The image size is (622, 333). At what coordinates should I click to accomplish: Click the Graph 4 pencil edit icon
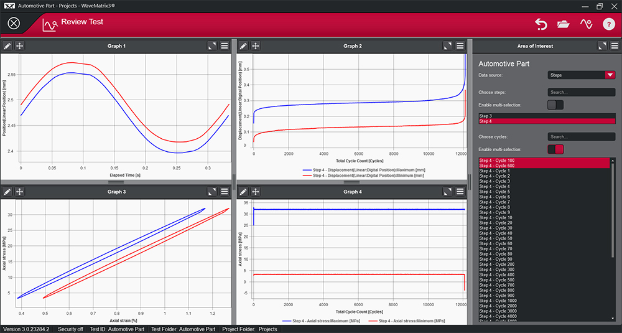pyautogui.click(x=243, y=192)
